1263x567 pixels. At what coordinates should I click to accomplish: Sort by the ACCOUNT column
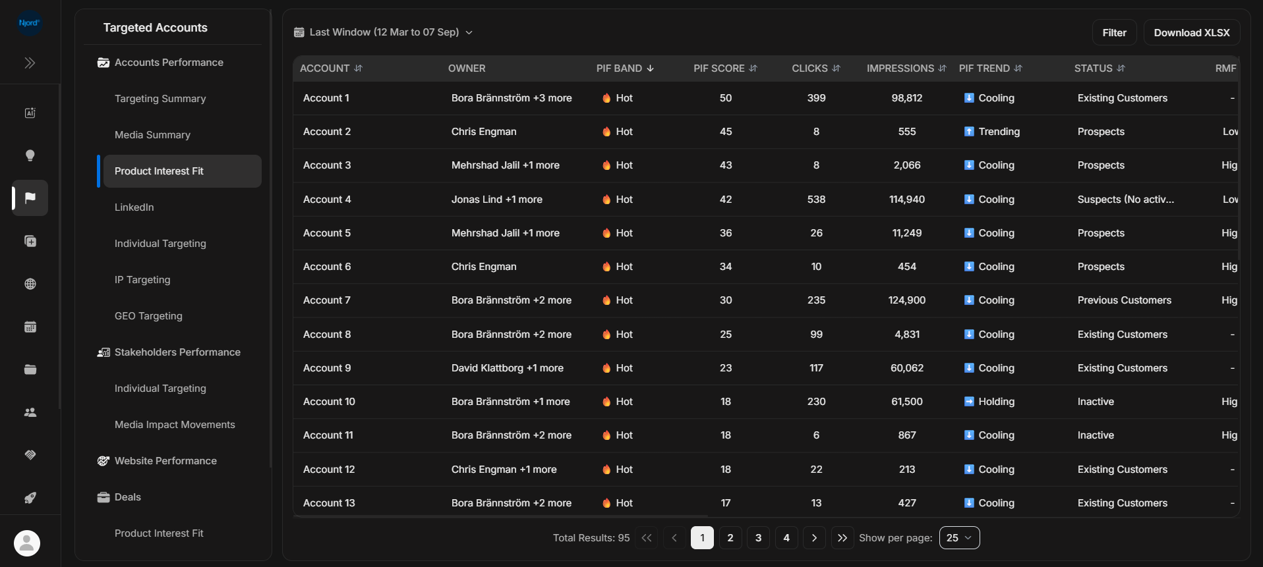point(358,68)
